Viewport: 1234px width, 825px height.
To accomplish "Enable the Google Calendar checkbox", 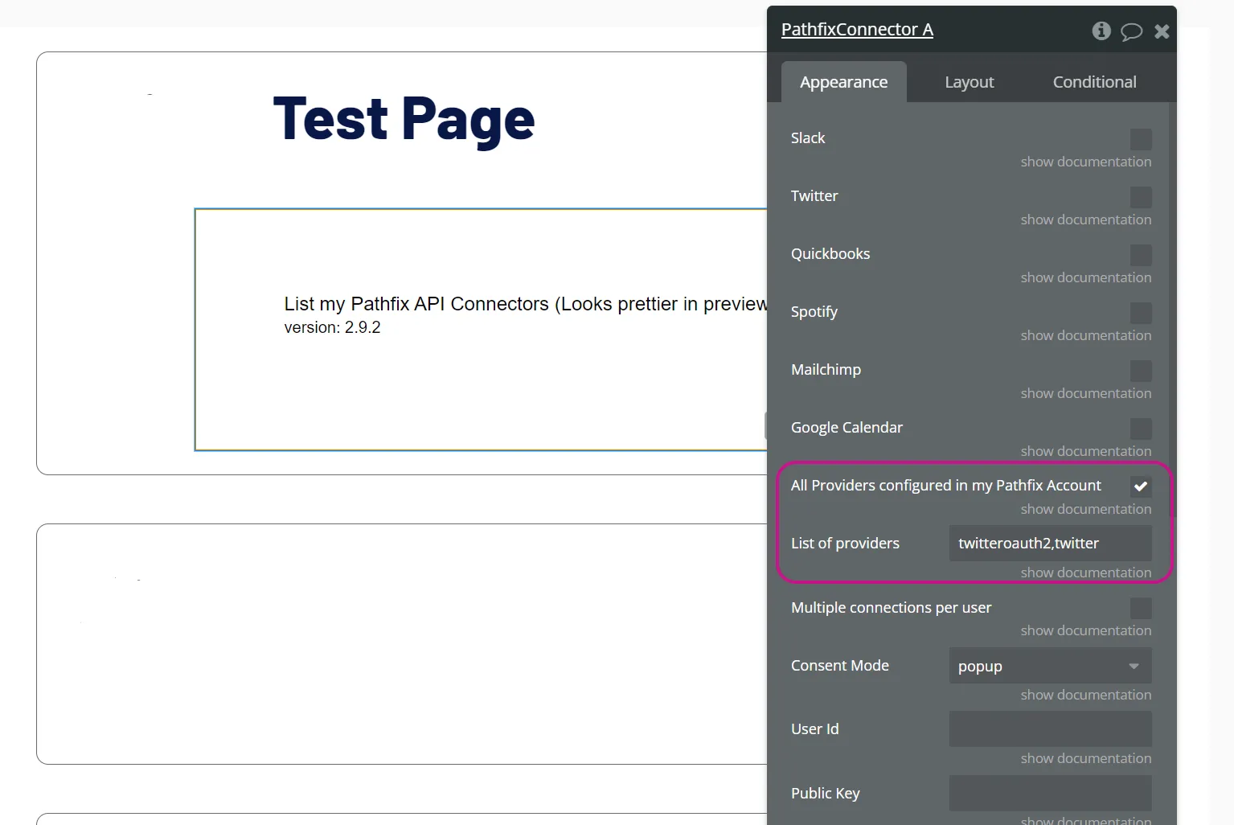I will (1141, 429).
